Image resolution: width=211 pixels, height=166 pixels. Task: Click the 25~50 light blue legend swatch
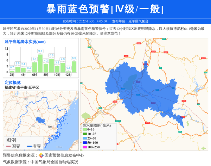pos(85,139)
